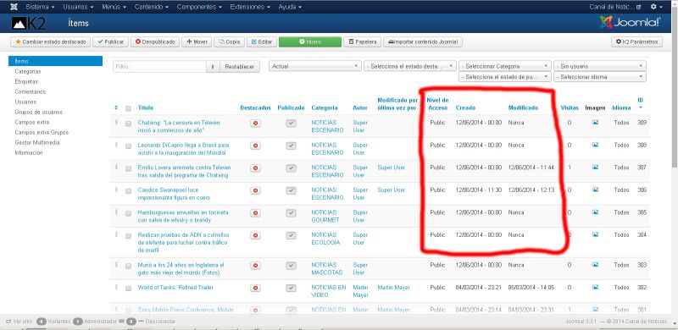The height and width of the screenshot is (330, 678).
Task: Open the 'Seleccionar idioma' dropdown
Action: coord(600,77)
